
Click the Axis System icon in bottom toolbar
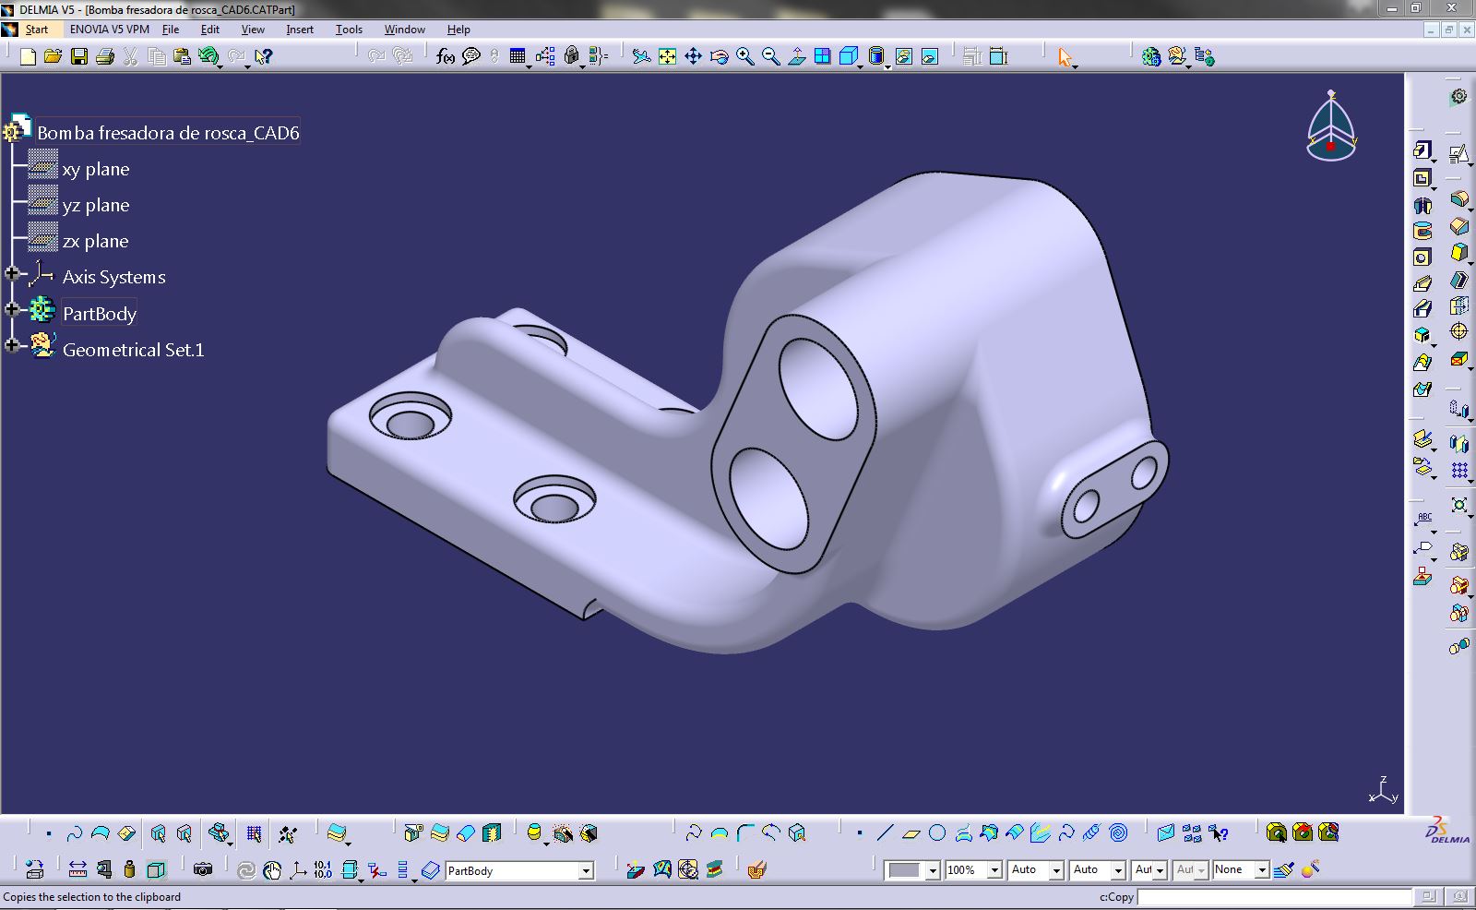298,869
